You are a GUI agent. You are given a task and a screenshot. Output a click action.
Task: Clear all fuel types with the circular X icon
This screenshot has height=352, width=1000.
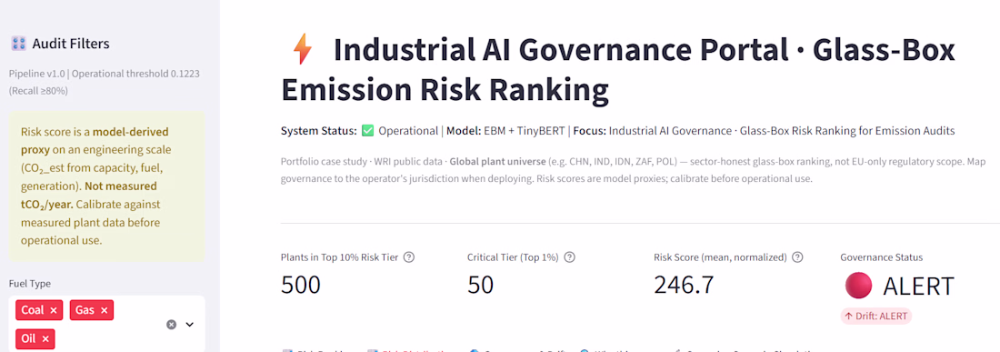[171, 324]
